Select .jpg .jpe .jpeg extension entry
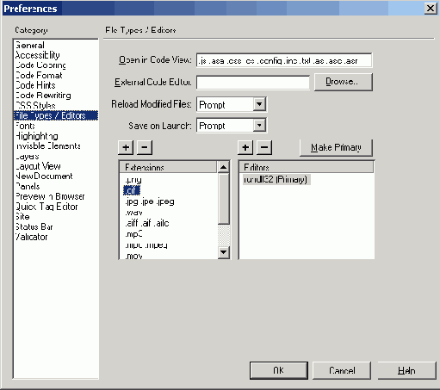 pos(150,201)
